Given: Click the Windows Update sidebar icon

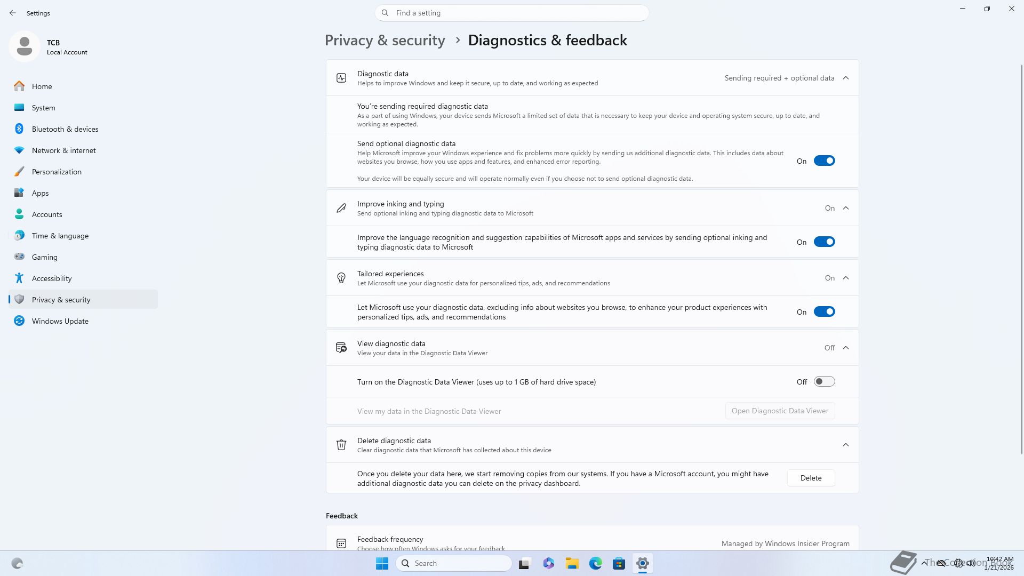Looking at the screenshot, I should (19, 321).
